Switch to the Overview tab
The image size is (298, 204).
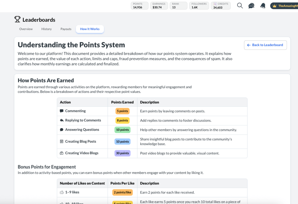pyautogui.click(x=26, y=29)
